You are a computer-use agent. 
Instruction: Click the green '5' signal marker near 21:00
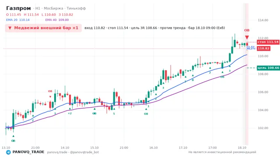[x=114, y=113]
